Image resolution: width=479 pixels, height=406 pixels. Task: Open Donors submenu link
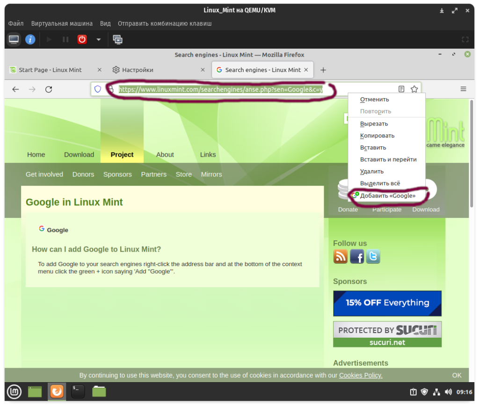[x=83, y=174]
